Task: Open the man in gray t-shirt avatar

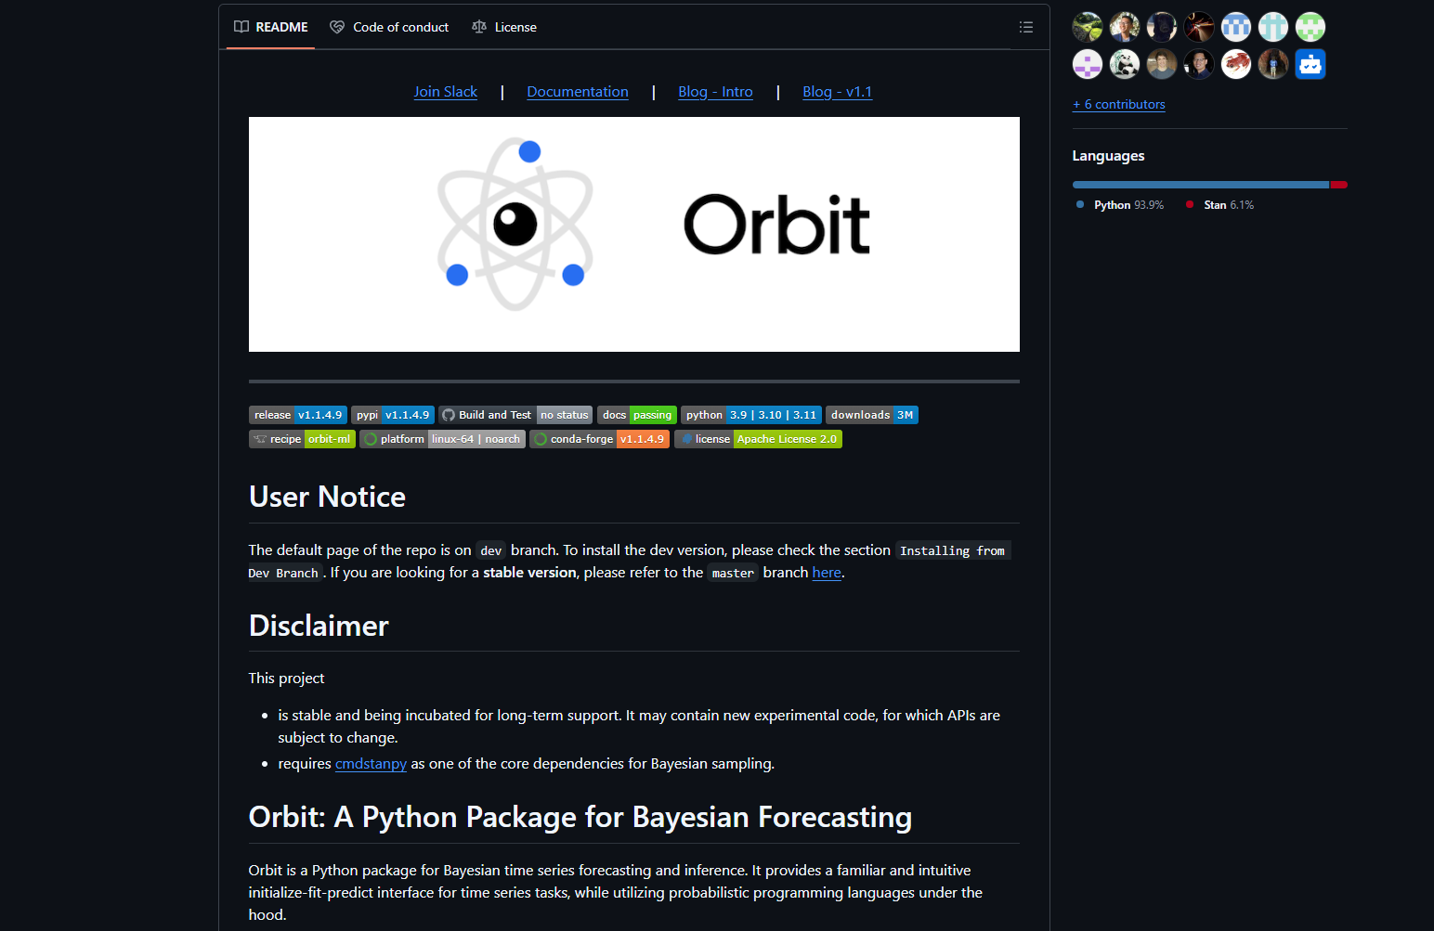Action: point(1162,64)
